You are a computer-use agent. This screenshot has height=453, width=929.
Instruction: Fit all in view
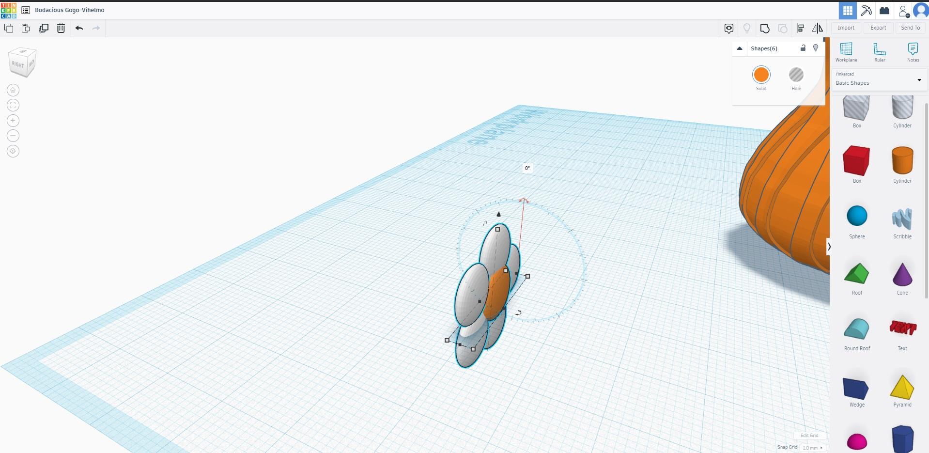pos(13,105)
